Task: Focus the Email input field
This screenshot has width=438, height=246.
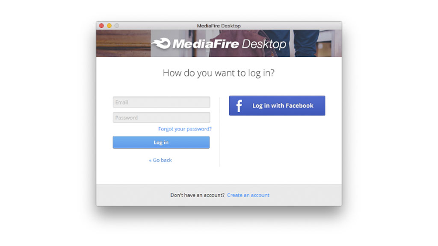Action: click(161, 102)
